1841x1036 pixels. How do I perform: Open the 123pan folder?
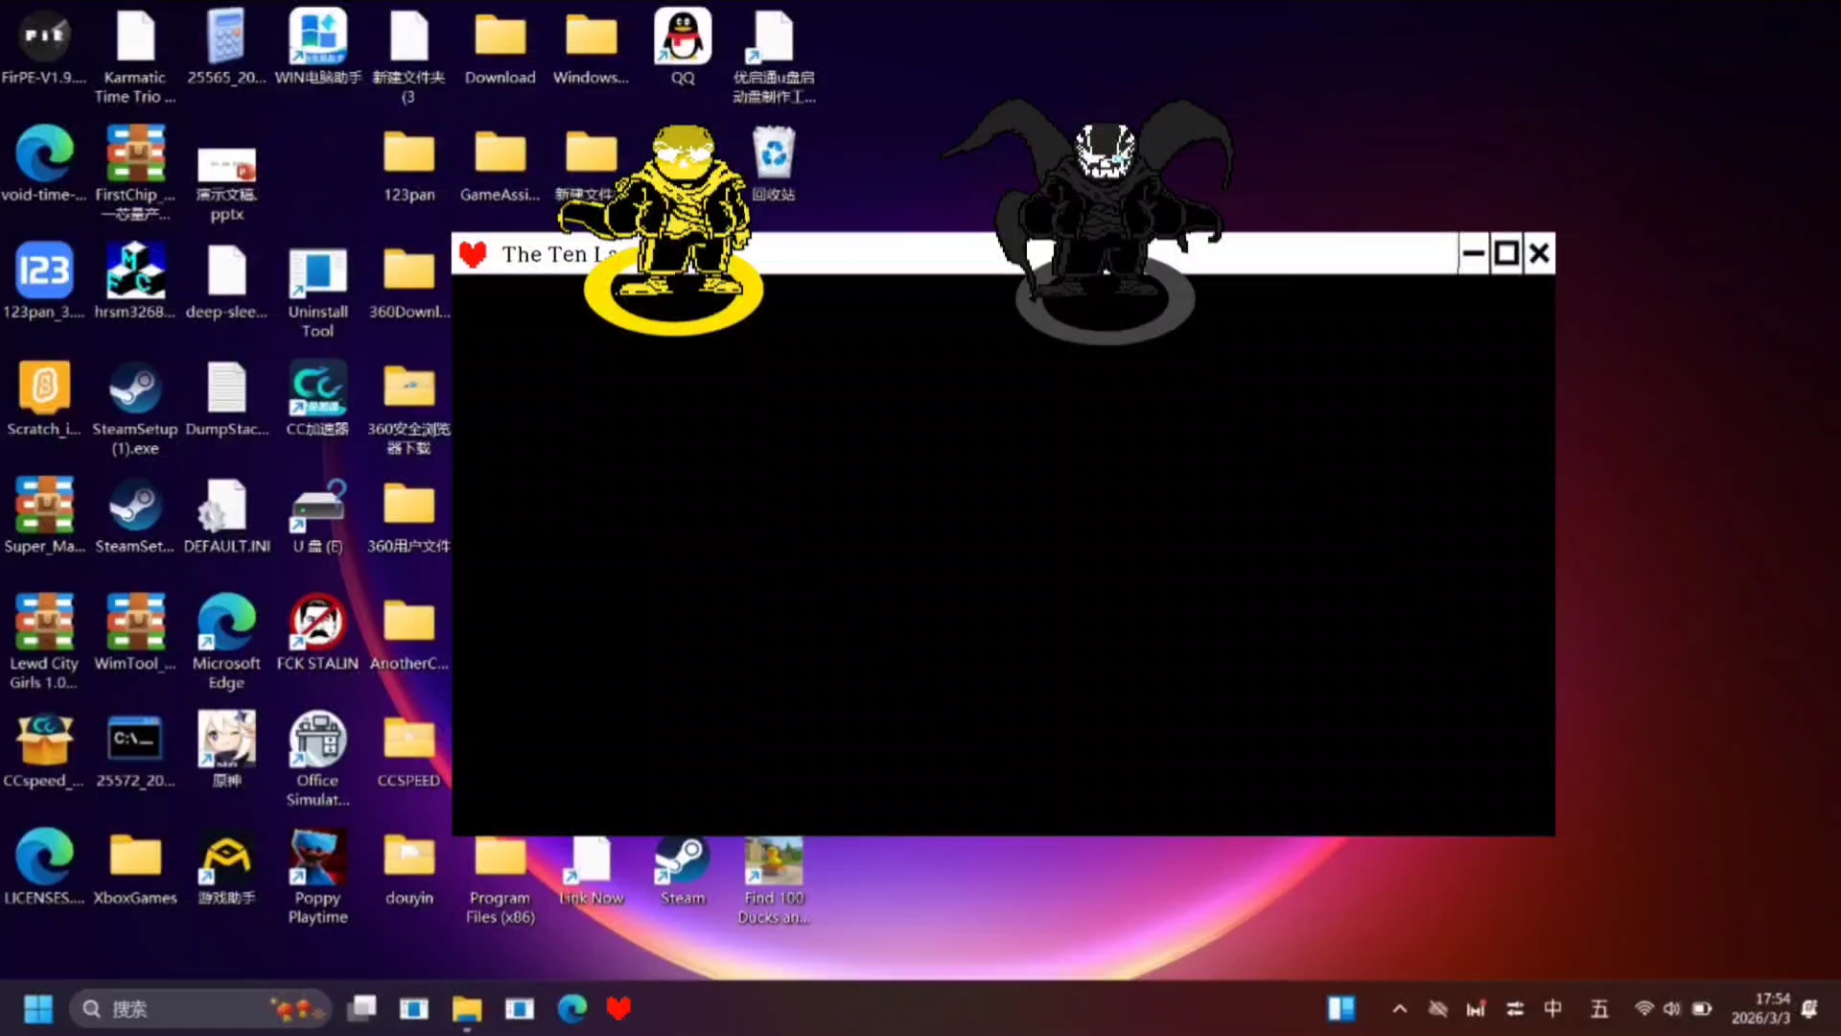(x=409, y=153)
